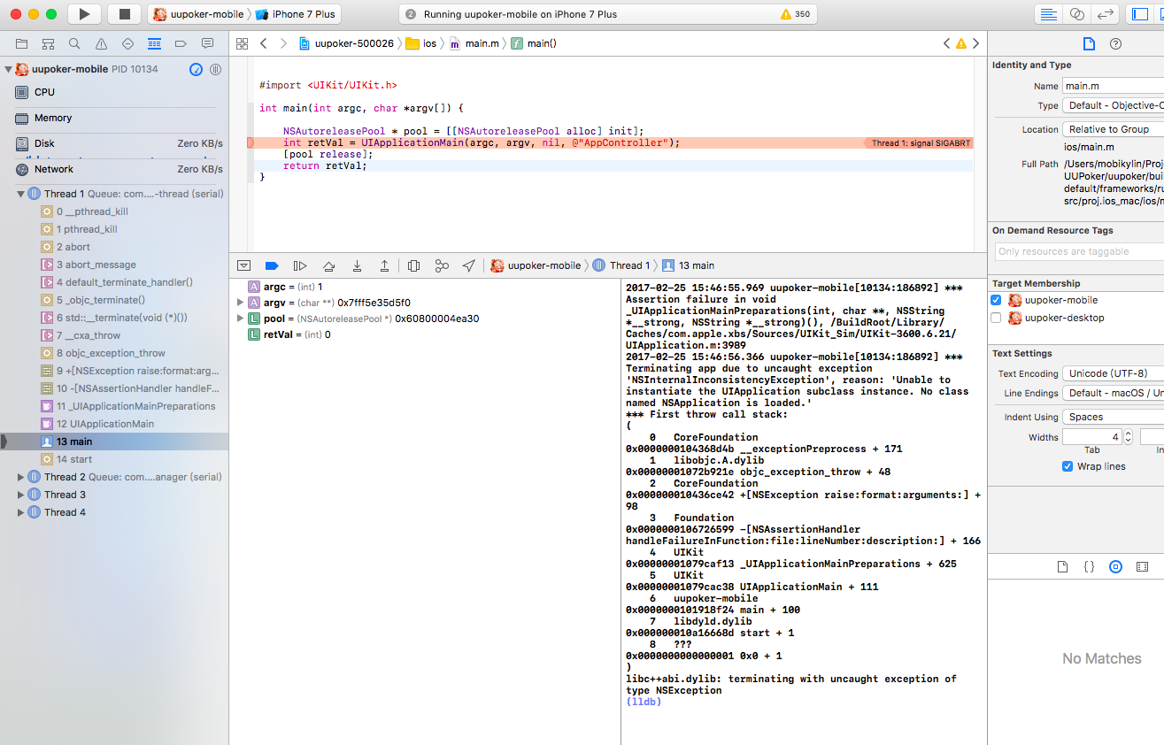Image resolution: width=1164 pixels, height=745 pixels.
Task: Open the related items grid menu
Action: click(242, 43)
